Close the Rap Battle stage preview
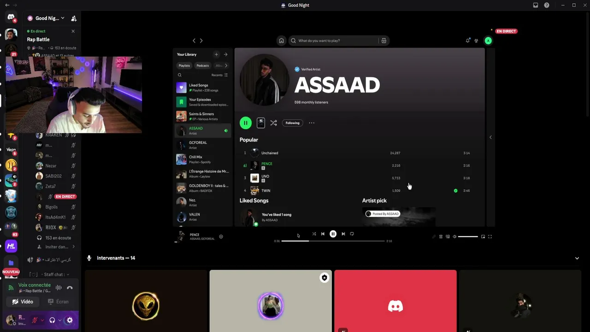Image resolution: width=590 pixels, height=332 pixels. 73,31
